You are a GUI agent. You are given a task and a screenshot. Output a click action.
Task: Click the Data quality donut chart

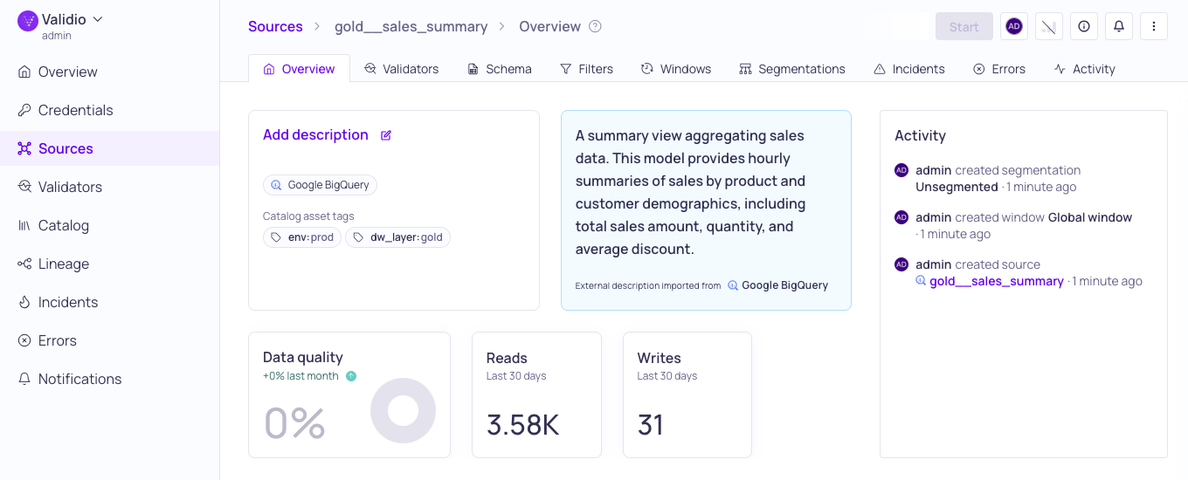coord(403,410)
